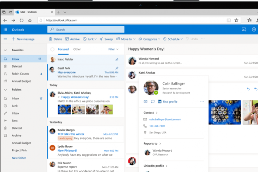Click the browser Forward arrow
This screenshot has height=172, width=258.
[13, 20]
